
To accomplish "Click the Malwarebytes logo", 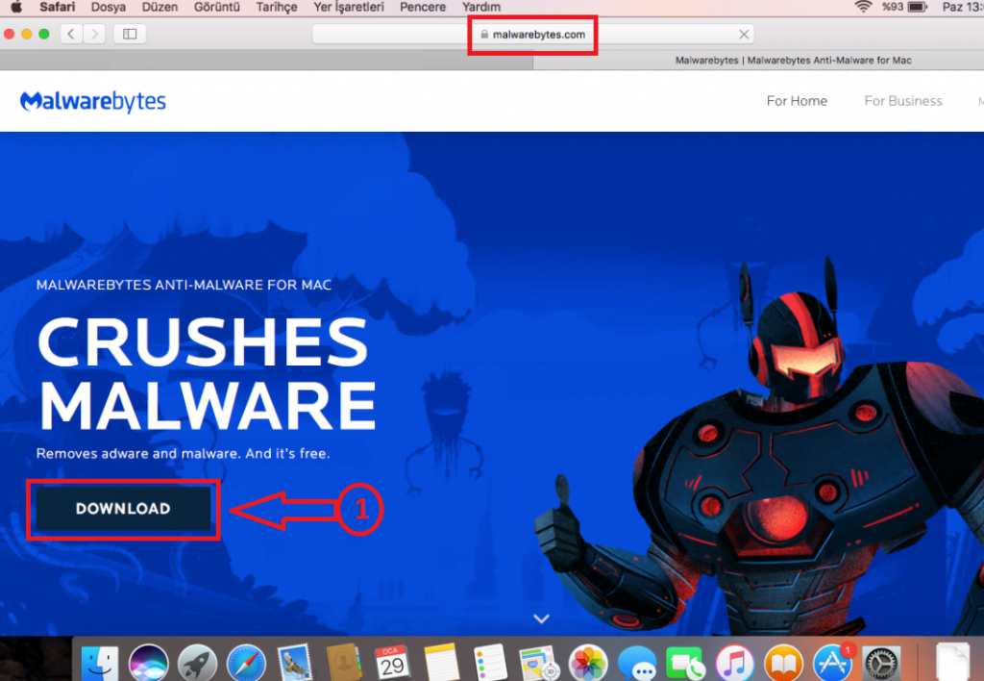I will tap(91, 100).
